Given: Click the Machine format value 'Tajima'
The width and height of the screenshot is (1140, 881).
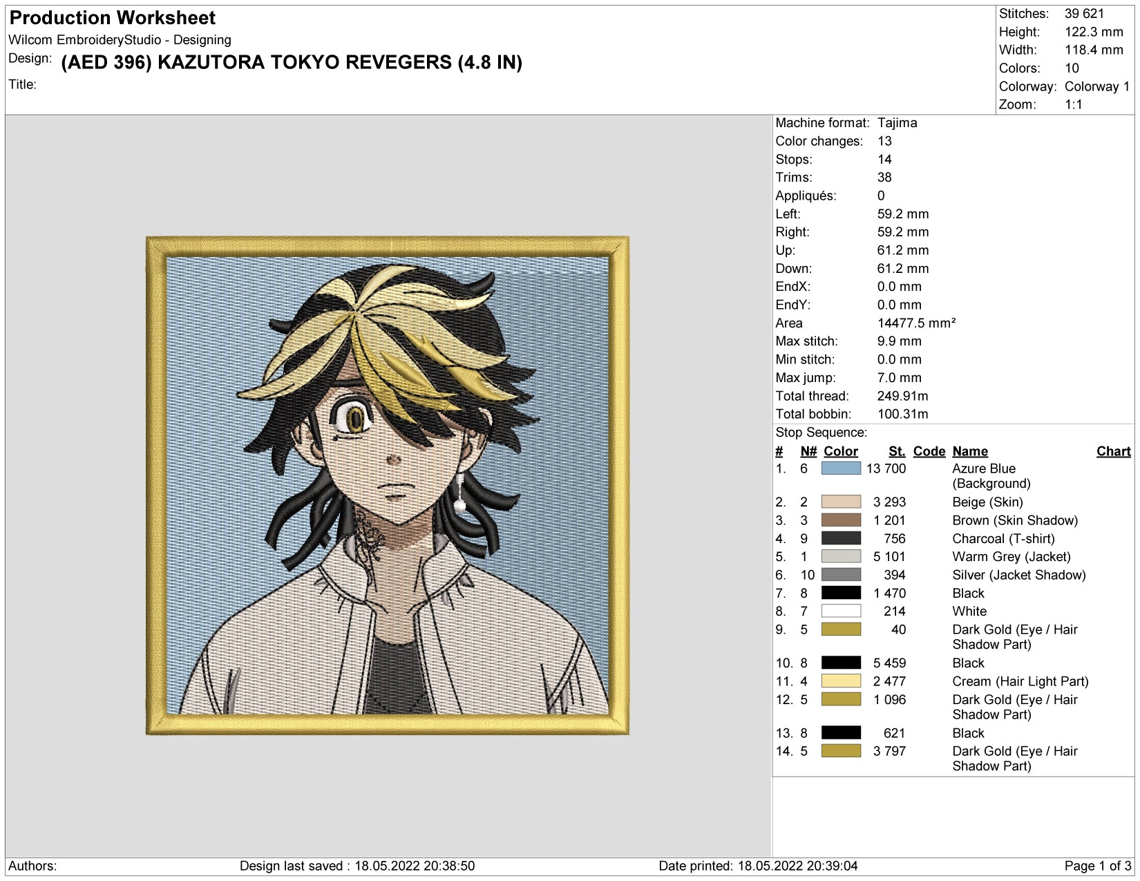Looking at the screenshot, I should 897,122.
